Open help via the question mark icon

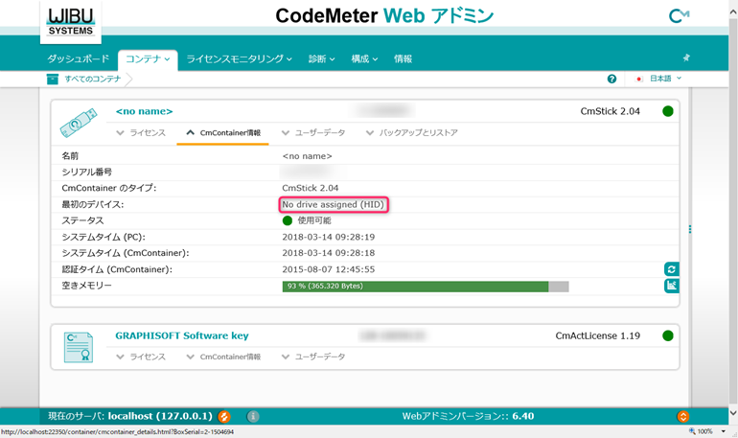click(611, 79)
